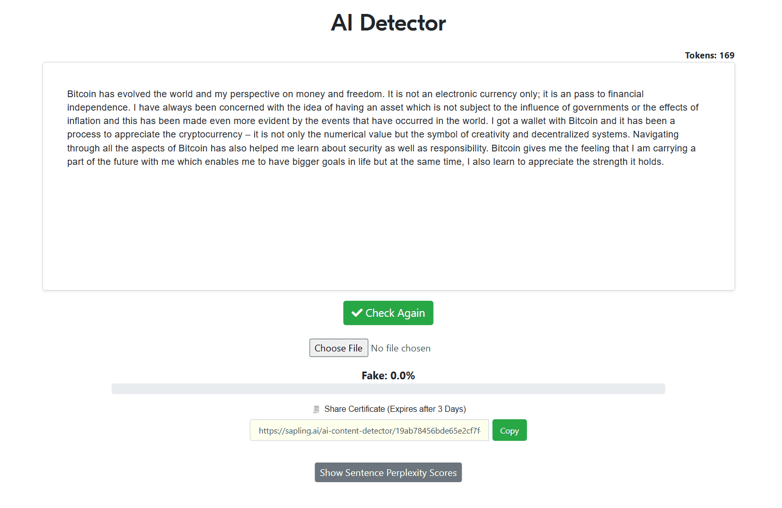The image size is (782, 508).
Task: Click the AI Detector heading
Action: click(388, 23)
